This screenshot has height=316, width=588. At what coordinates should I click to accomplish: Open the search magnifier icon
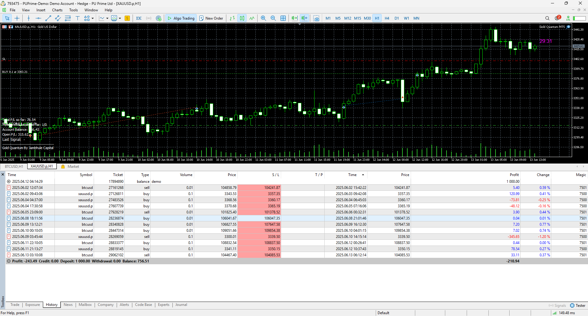click(x=547, y=18)
